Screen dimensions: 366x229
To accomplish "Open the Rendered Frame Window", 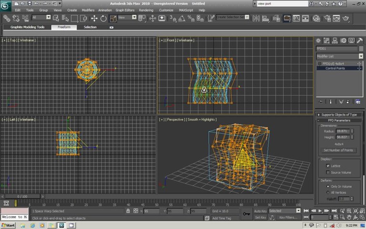I will (x=336, y=18).
